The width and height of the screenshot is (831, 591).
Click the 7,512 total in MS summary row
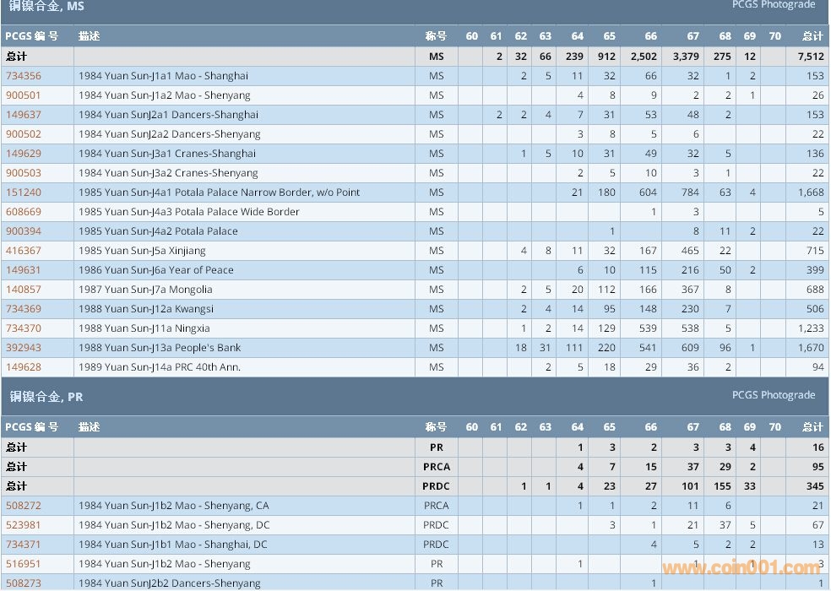(x=810, y=57)
